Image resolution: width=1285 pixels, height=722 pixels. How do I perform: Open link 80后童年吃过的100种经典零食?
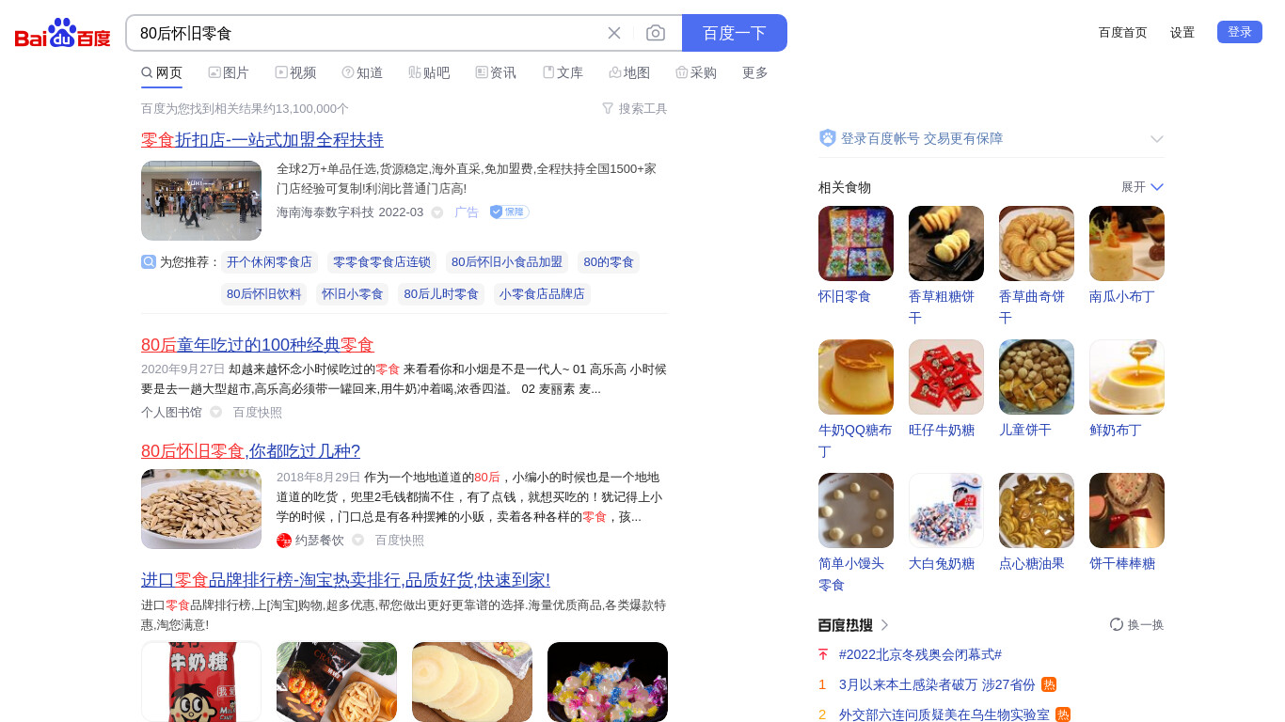click(x=258, y=345)
